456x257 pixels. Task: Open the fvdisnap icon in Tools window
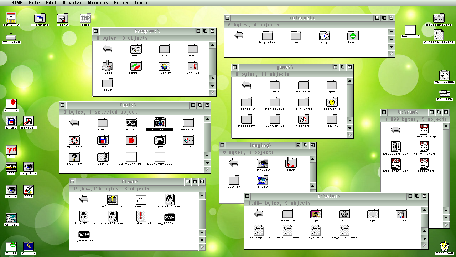pyautogui.click(x=160, y=122)
